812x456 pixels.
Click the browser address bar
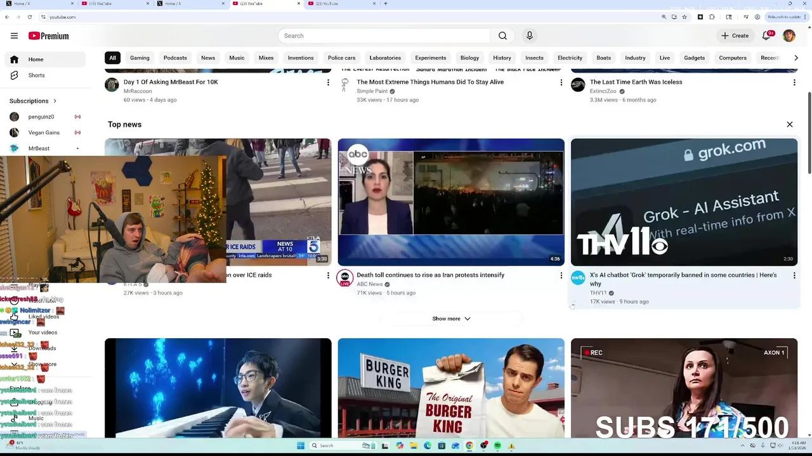point(349,17)
